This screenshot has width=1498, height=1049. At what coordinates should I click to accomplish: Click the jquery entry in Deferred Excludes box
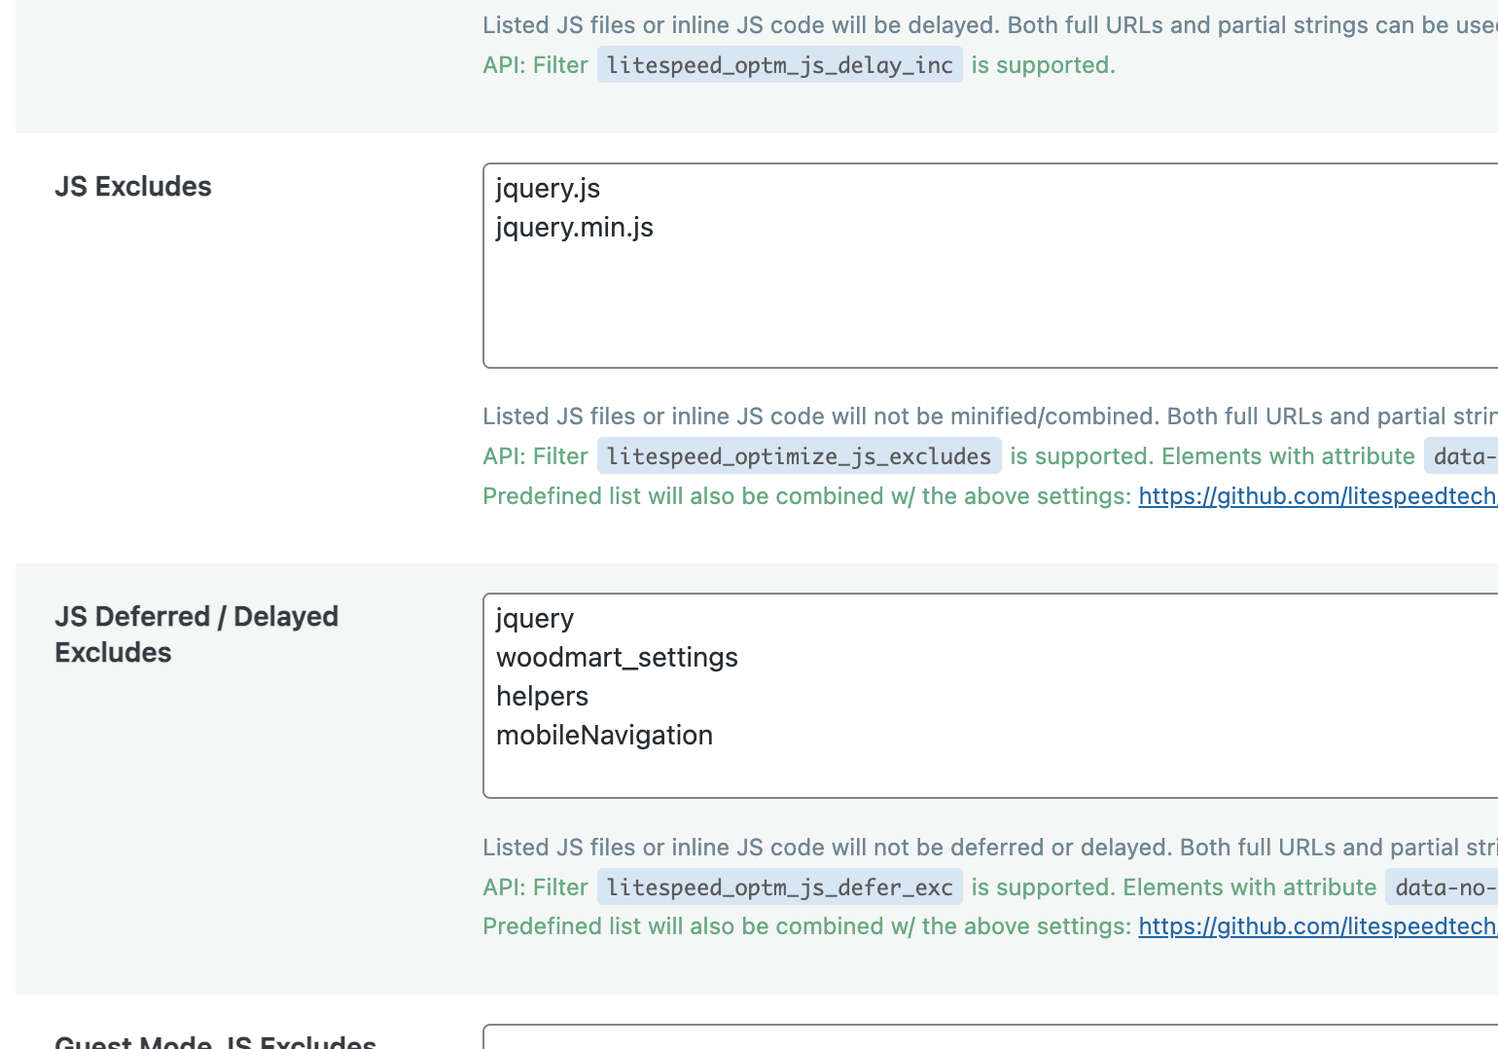point(535,619)
